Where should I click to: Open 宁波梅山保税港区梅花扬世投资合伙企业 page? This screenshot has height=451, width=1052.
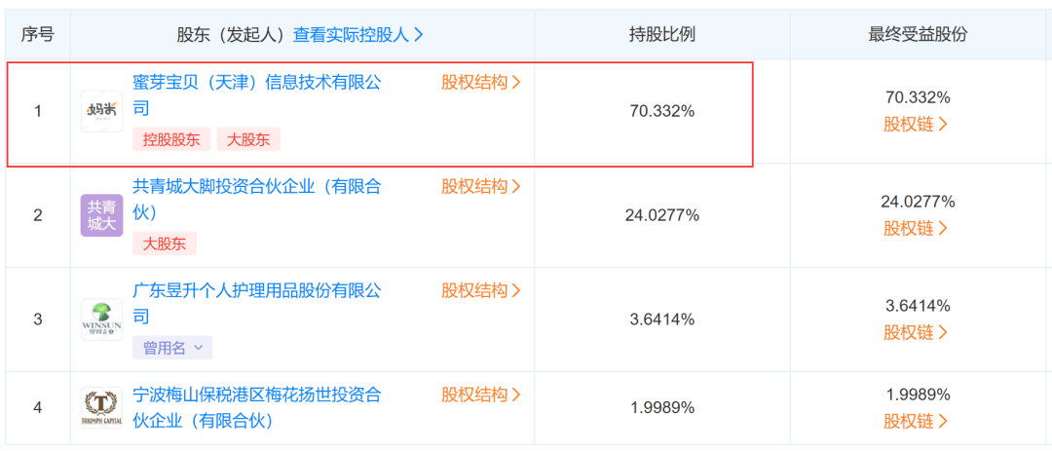[257, 407]
